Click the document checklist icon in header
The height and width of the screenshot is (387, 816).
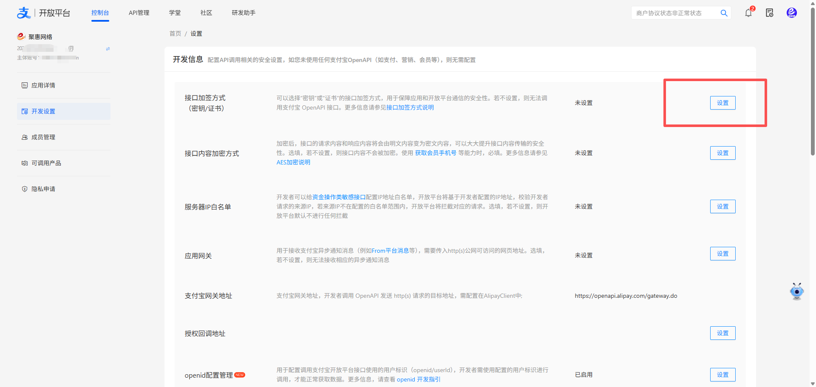pyautogui.click(x=770, y=13)
